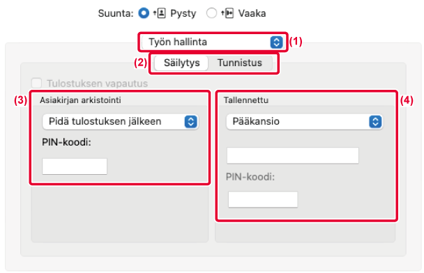Screen dimensions: 424x273
Task: Expand the Pääkansio folder dropdown
Action: [x=305, y=121]
